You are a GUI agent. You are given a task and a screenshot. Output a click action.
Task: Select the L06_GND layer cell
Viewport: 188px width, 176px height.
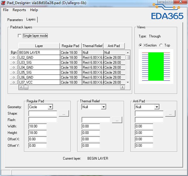point(39,77)
